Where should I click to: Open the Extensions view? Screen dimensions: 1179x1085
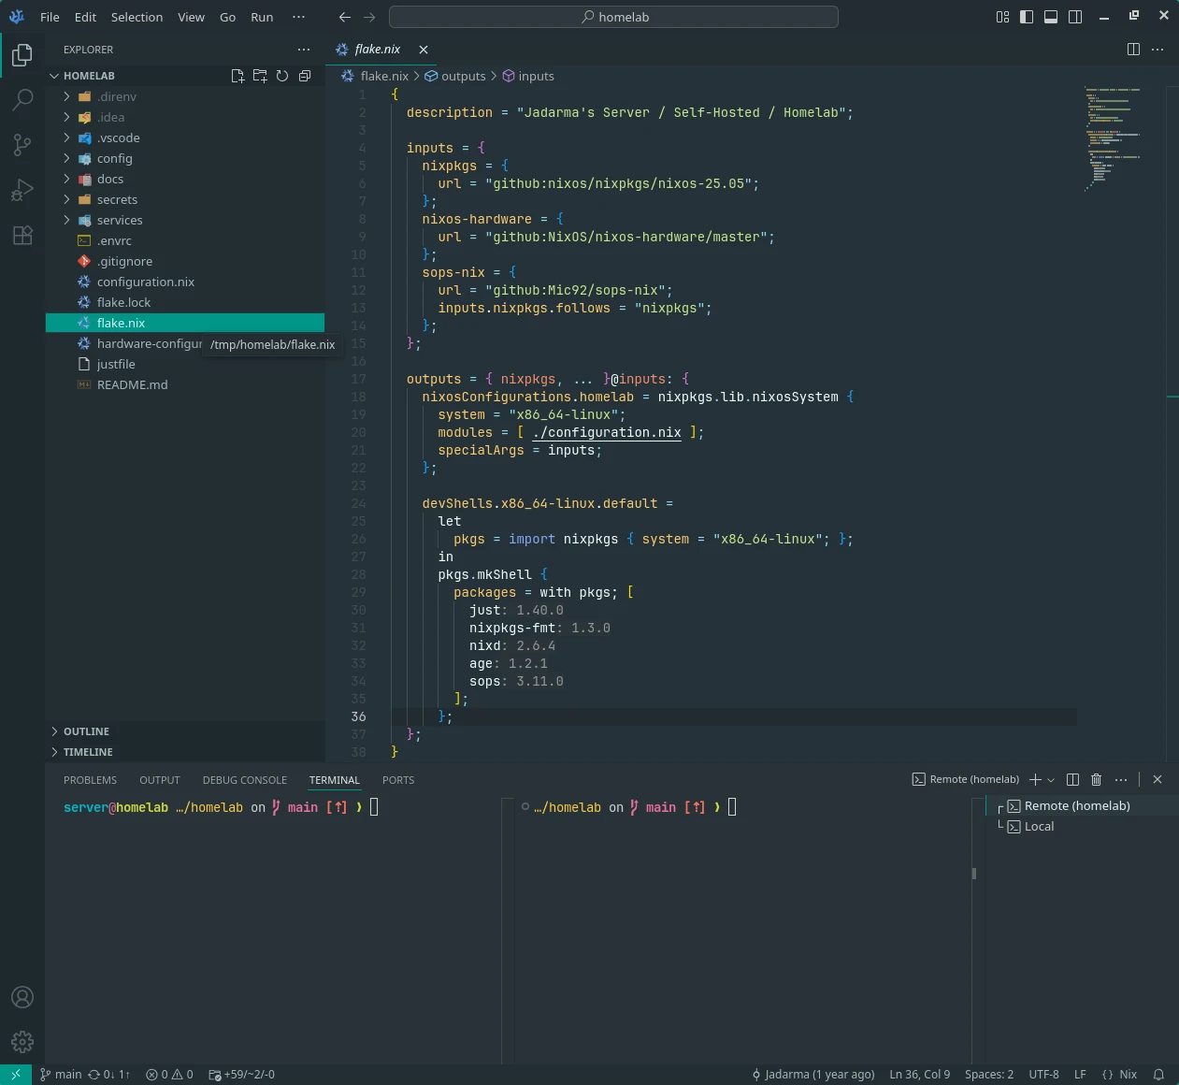(x=22, y=235)
